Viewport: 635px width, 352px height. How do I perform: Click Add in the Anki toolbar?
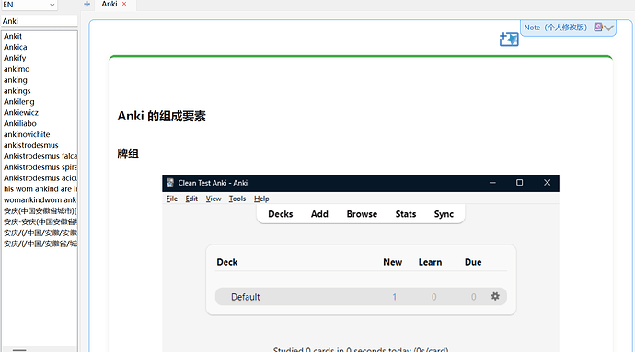click(319, 214)
